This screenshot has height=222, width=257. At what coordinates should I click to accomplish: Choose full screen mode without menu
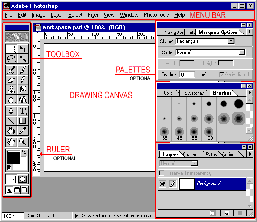tap(25, 190)
